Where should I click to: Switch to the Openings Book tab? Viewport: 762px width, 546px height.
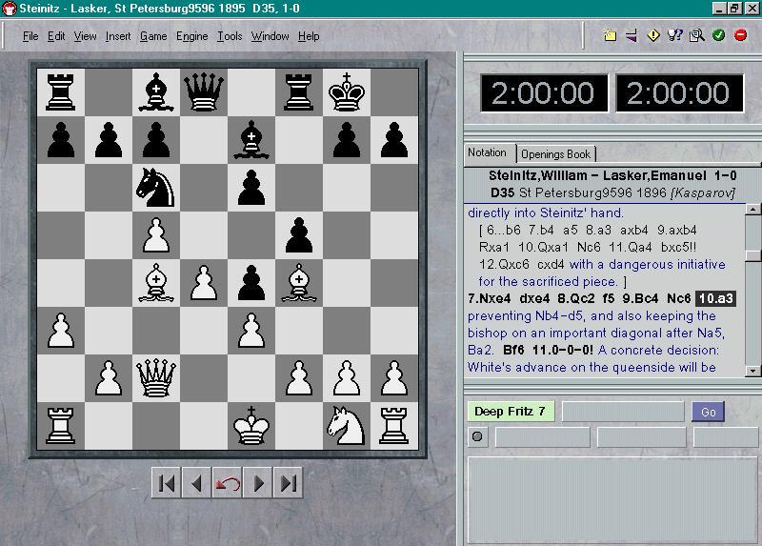click(x=555, y=153)
